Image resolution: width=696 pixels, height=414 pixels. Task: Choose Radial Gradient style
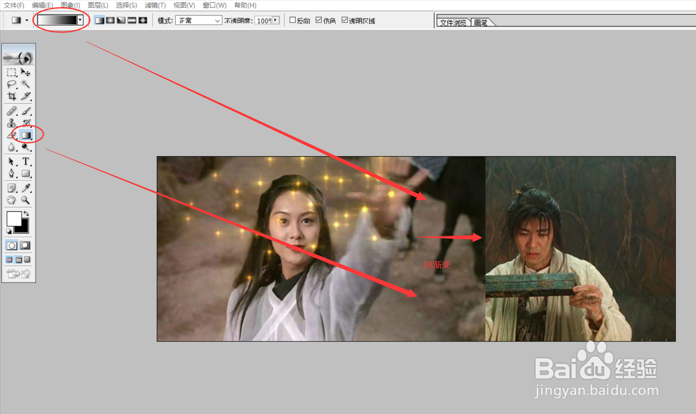click(110, 20)
